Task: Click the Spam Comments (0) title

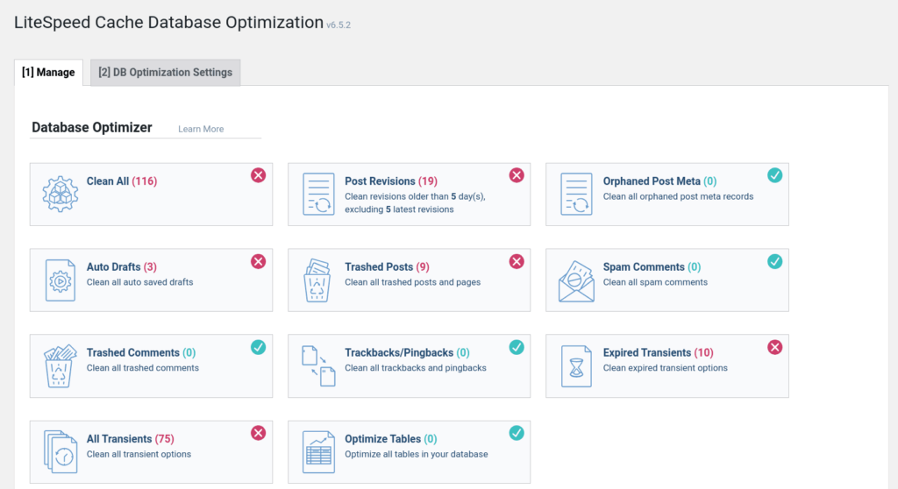Action: 652,266
